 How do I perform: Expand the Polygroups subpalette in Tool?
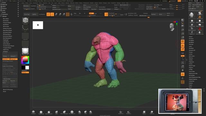tap(192, 62)
